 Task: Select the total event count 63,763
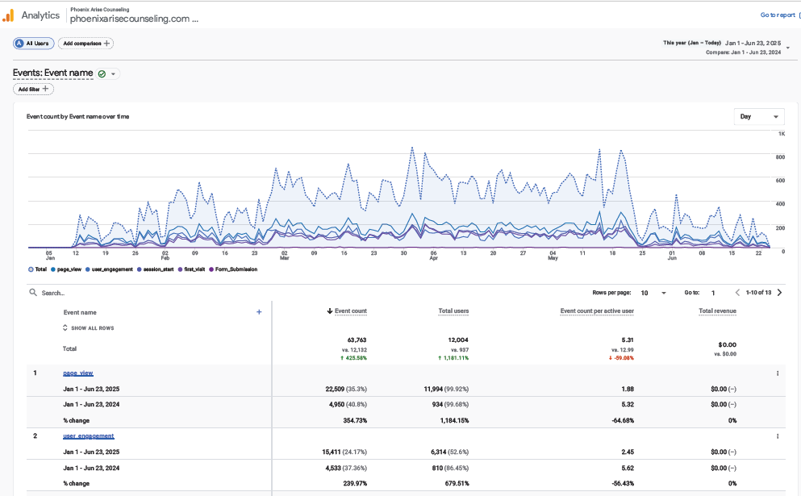point(357,340)
